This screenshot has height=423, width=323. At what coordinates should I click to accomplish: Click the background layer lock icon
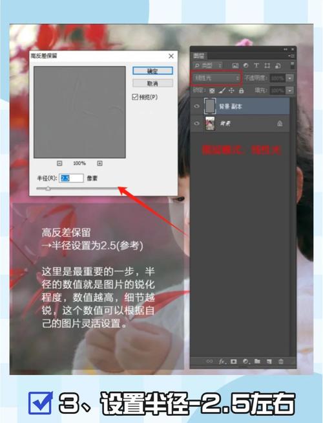coord(280,123)
